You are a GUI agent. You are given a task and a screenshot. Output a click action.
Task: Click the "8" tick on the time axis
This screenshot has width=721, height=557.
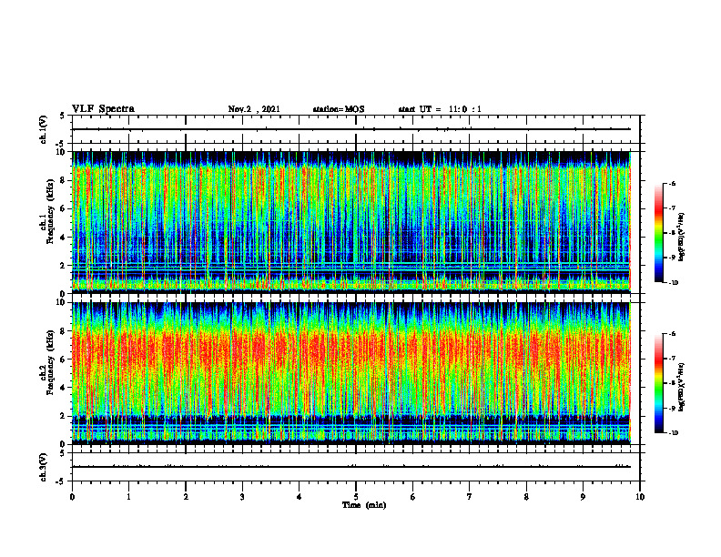(x=526, y=497)
